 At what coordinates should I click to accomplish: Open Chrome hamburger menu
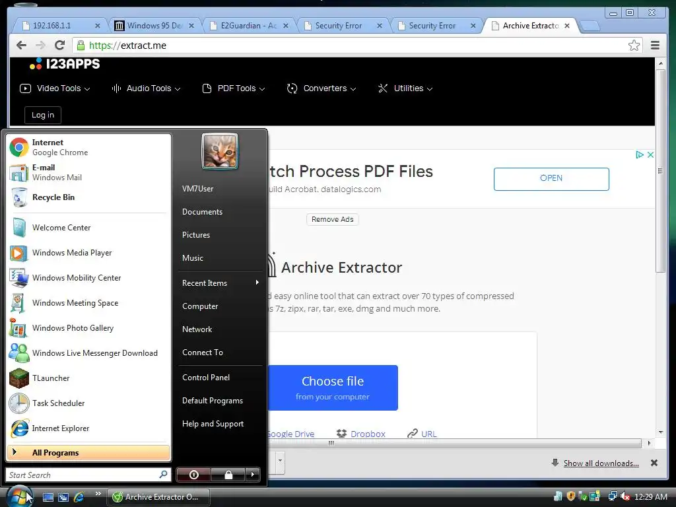(655, 46)
